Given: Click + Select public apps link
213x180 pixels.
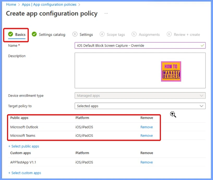Looking at the screenshot, I should pyautogui.click(x=24, y=146).
